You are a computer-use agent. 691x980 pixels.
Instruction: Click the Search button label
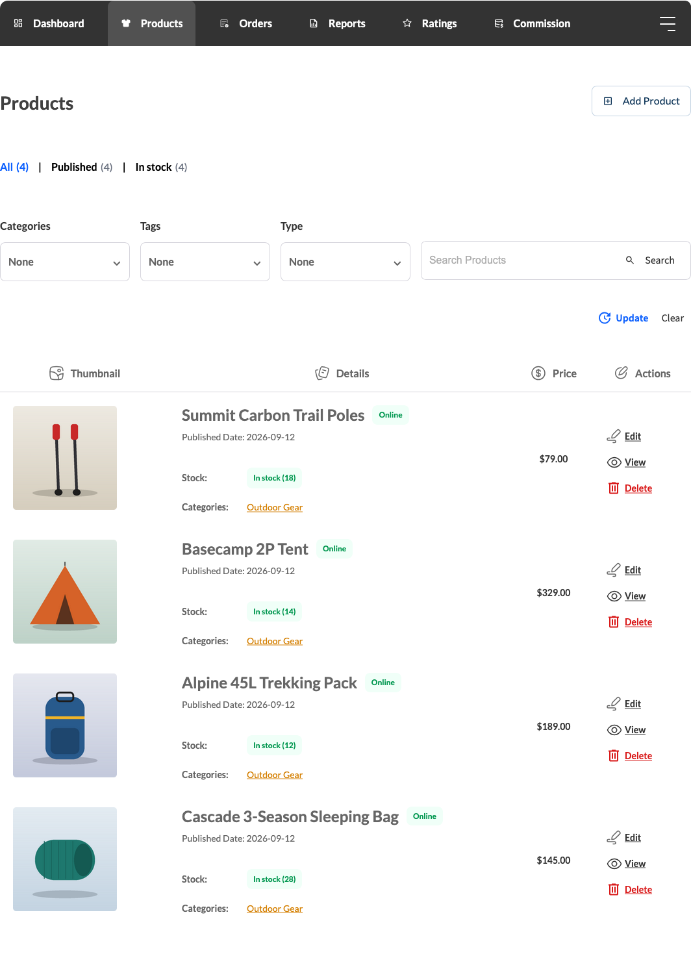(x=660, y=260)
